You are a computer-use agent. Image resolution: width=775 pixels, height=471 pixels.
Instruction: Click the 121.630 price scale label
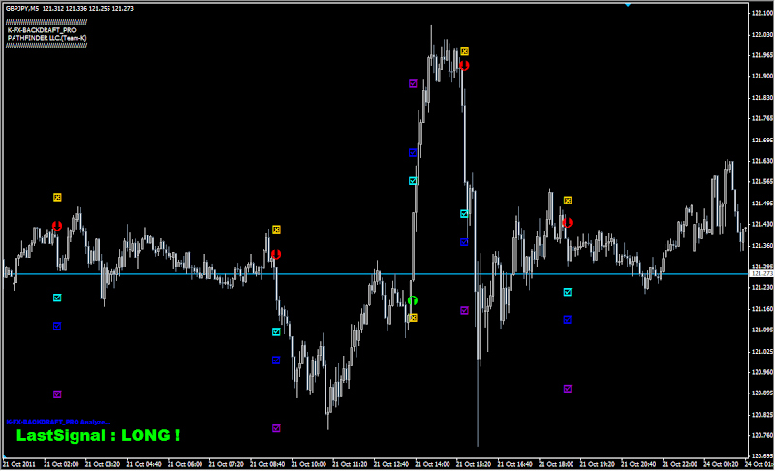pos(762,161)
